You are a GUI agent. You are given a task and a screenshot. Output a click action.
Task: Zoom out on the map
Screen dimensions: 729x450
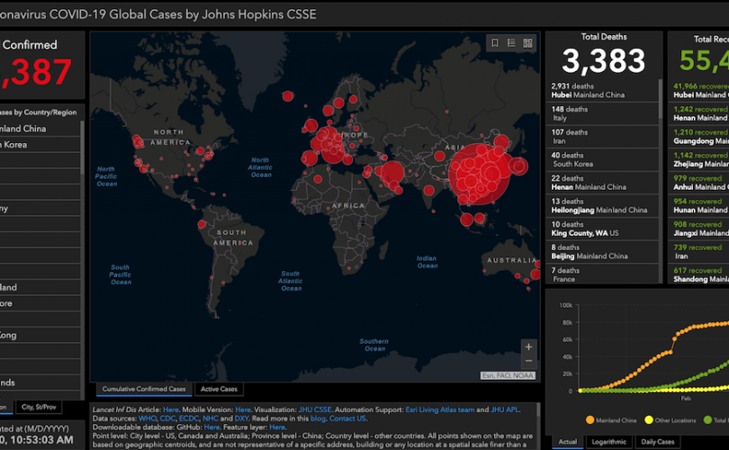coord(528,362)
